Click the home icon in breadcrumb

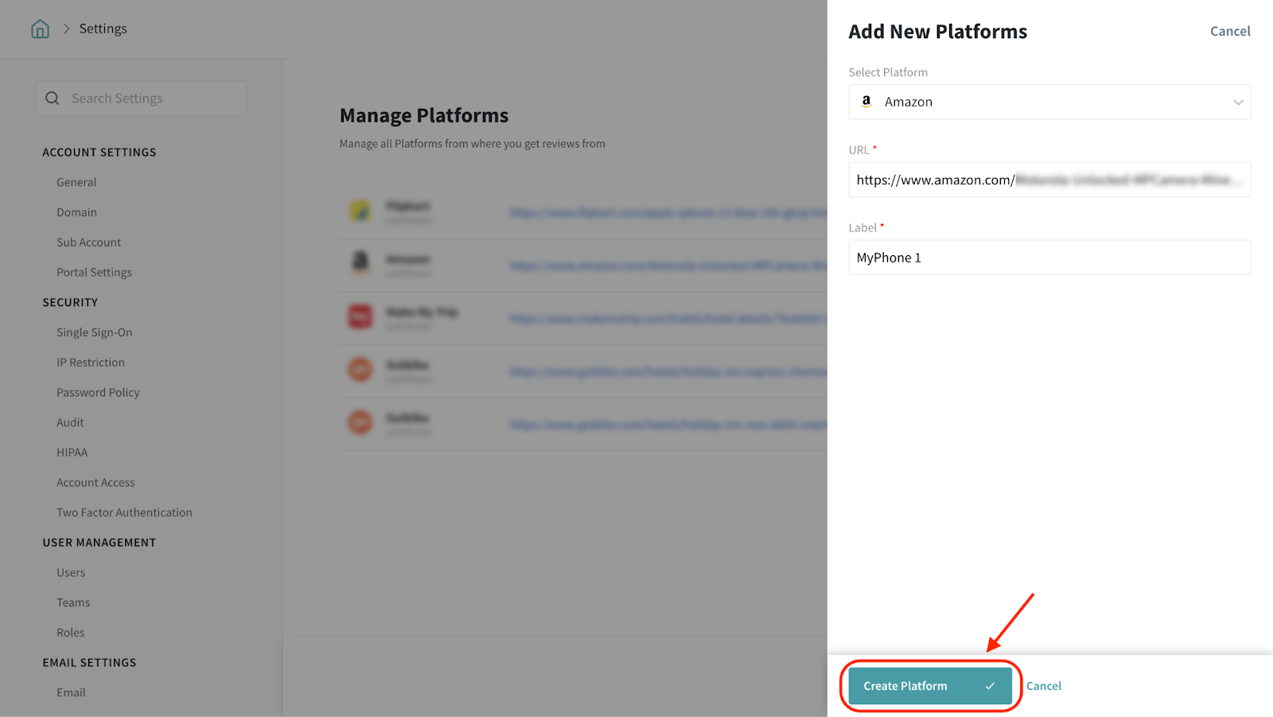[40, 29]
